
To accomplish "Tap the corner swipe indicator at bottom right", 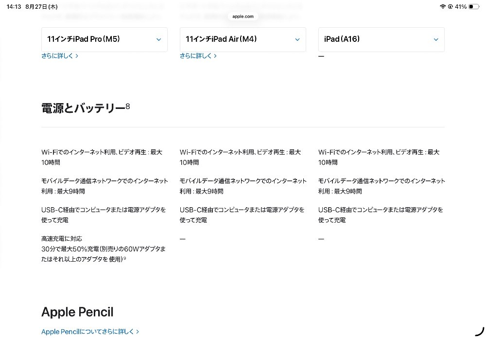I will 480,332.
